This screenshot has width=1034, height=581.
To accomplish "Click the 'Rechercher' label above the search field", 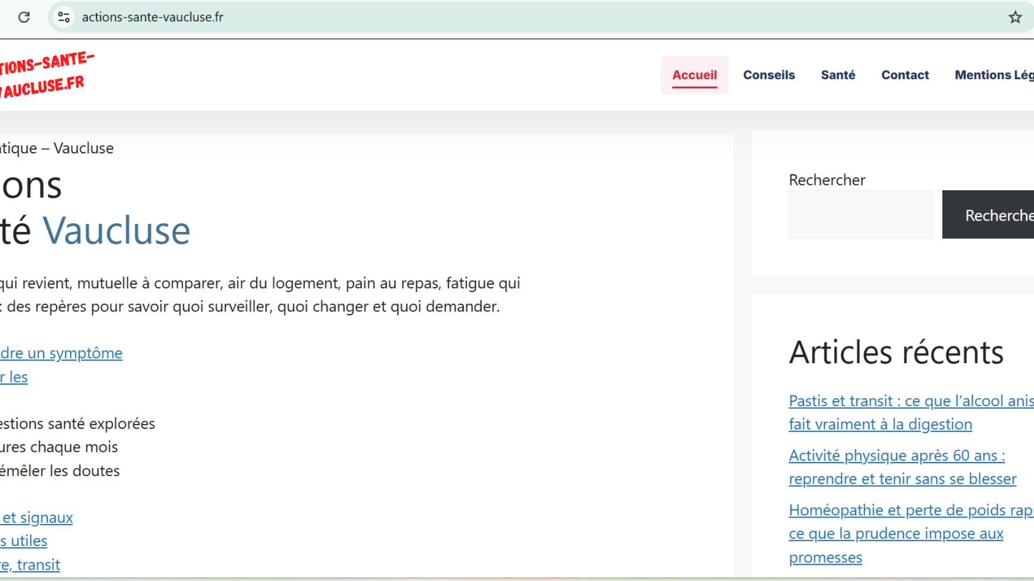I will [827, 180].
